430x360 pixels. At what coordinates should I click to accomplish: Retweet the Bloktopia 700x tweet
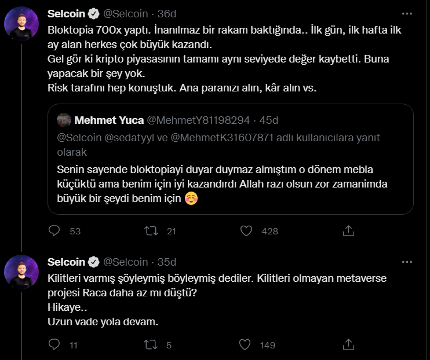coord(151,231)
